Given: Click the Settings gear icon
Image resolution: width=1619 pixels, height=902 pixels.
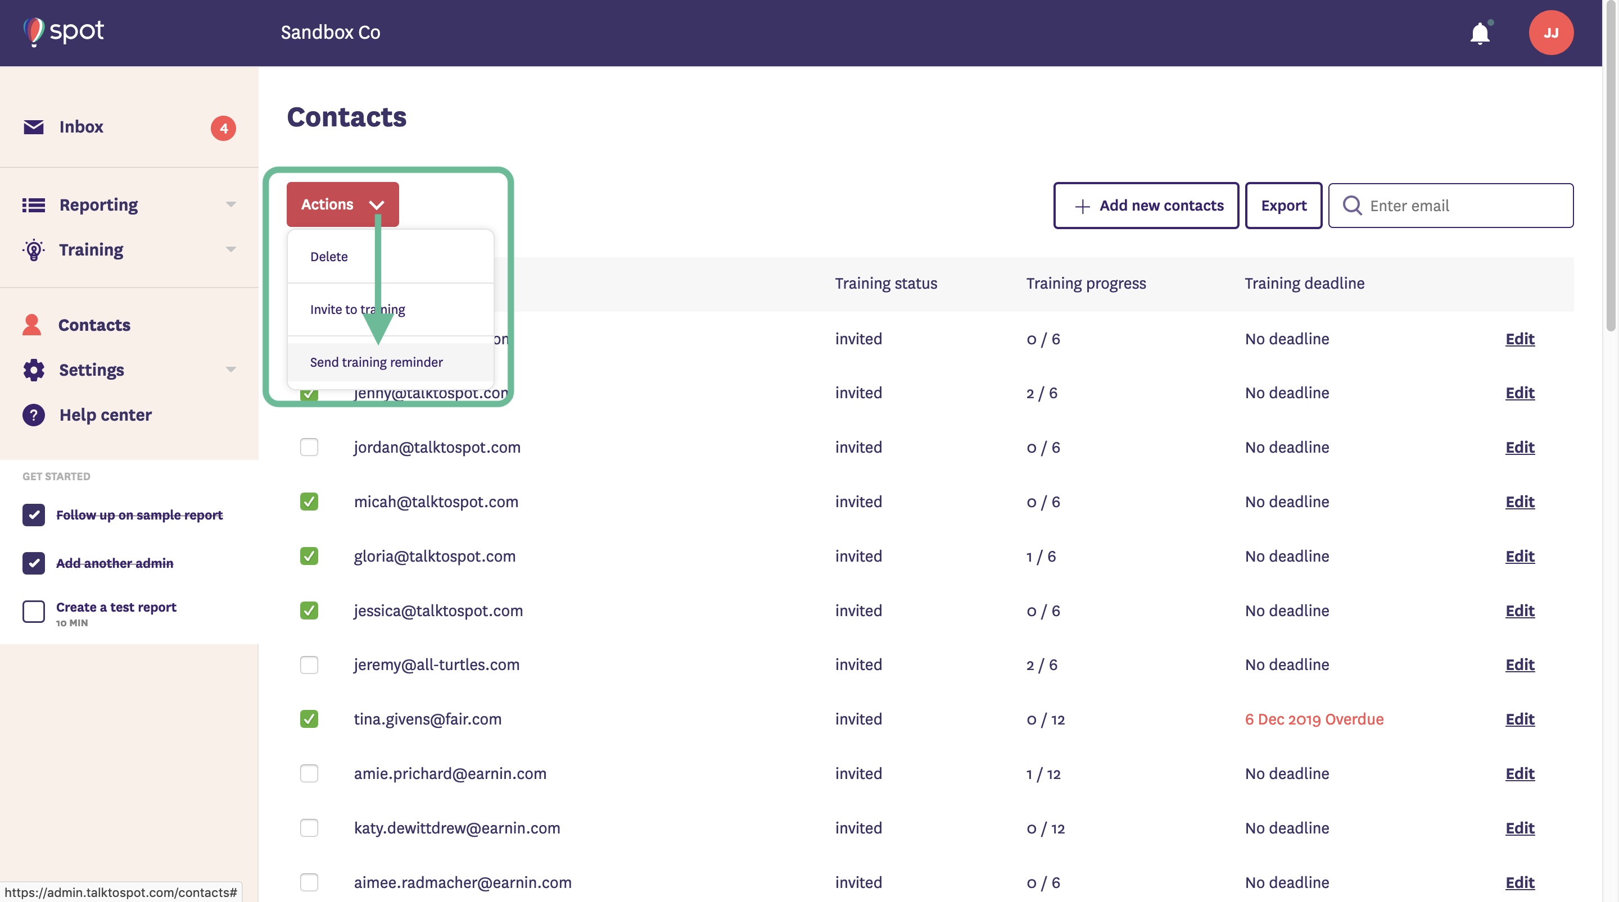Looking at the screenshot, I should tap(33, 370).
